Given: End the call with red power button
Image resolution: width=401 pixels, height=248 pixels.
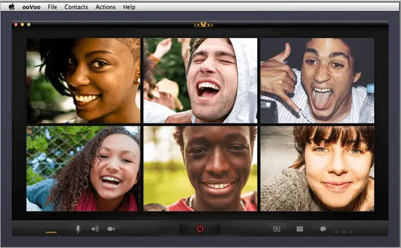Looking at the screenshot, I should pos(200,228).
